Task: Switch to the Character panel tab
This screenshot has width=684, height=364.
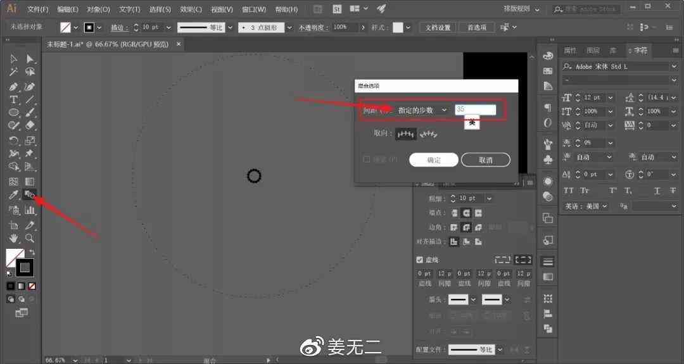Action: coord(640,51)
